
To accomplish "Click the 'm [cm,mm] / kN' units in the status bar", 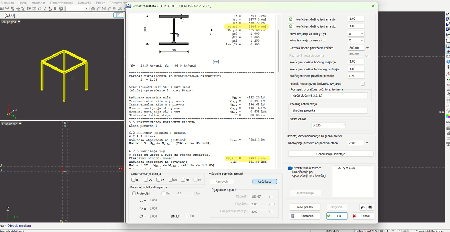I will pyautogui.click(x=366, y=231).
